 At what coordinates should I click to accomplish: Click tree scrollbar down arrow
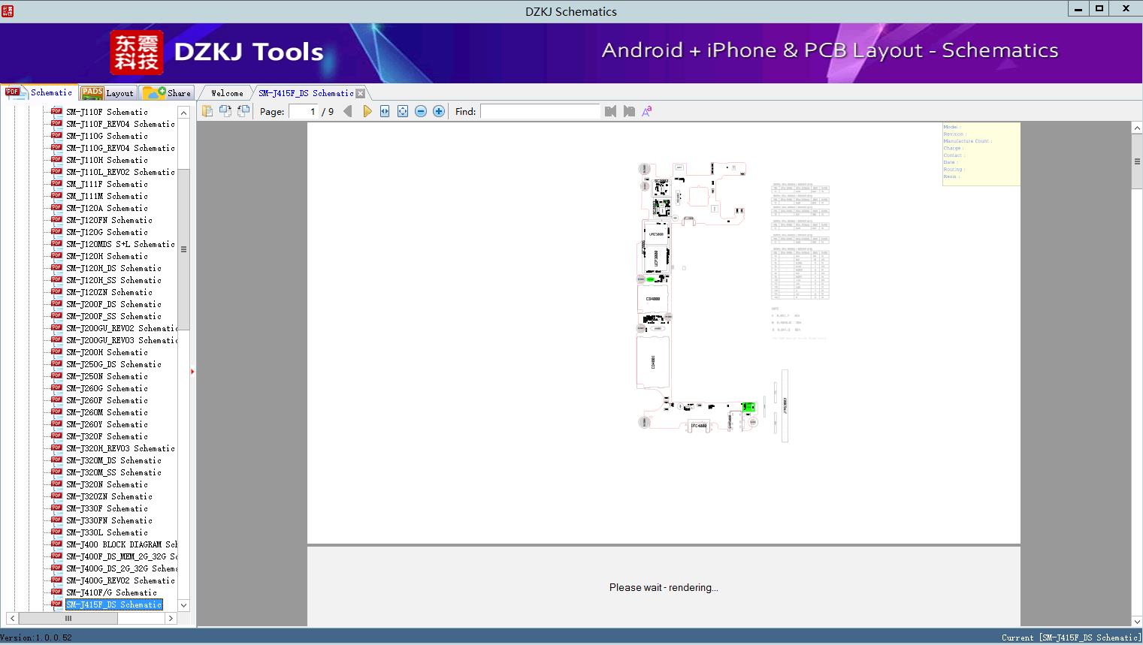(x=184, y=604)
